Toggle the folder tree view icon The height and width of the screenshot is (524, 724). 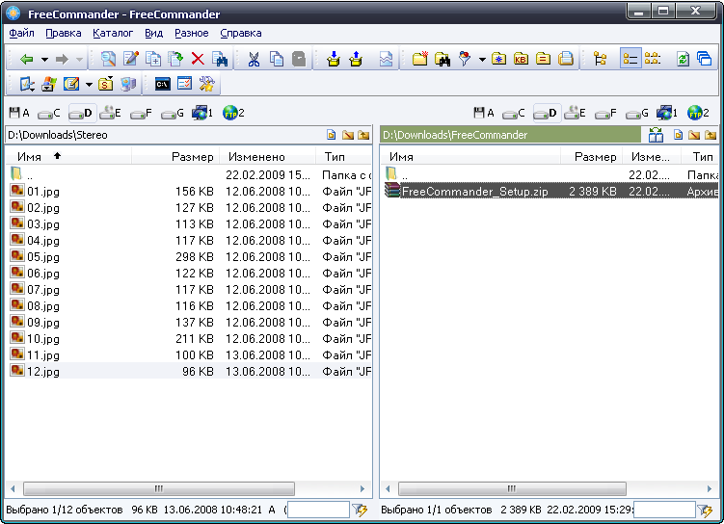(600, 59)
